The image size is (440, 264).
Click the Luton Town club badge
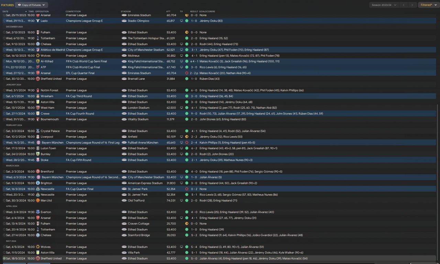[x=38, y=148]
